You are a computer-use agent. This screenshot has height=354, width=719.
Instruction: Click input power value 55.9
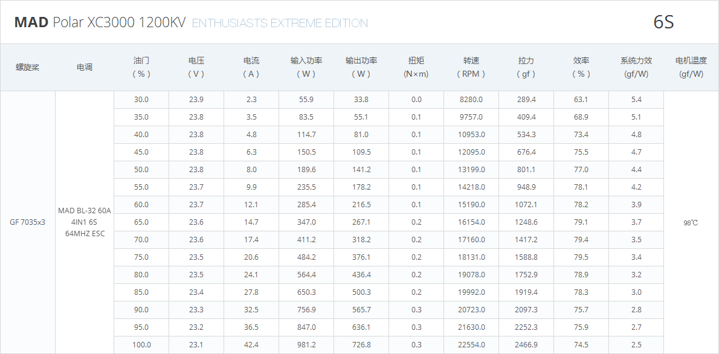click(x=306, y=100)
